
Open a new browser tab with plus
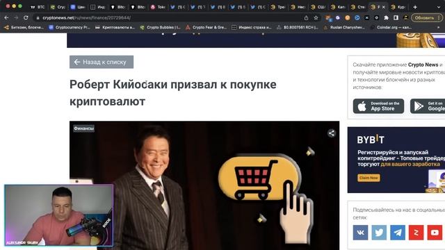click(x=415, y=7)
